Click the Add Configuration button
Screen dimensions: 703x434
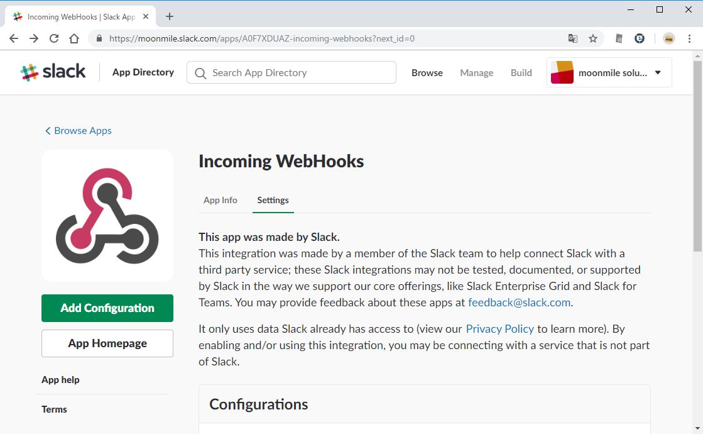(x=107, y=308)
